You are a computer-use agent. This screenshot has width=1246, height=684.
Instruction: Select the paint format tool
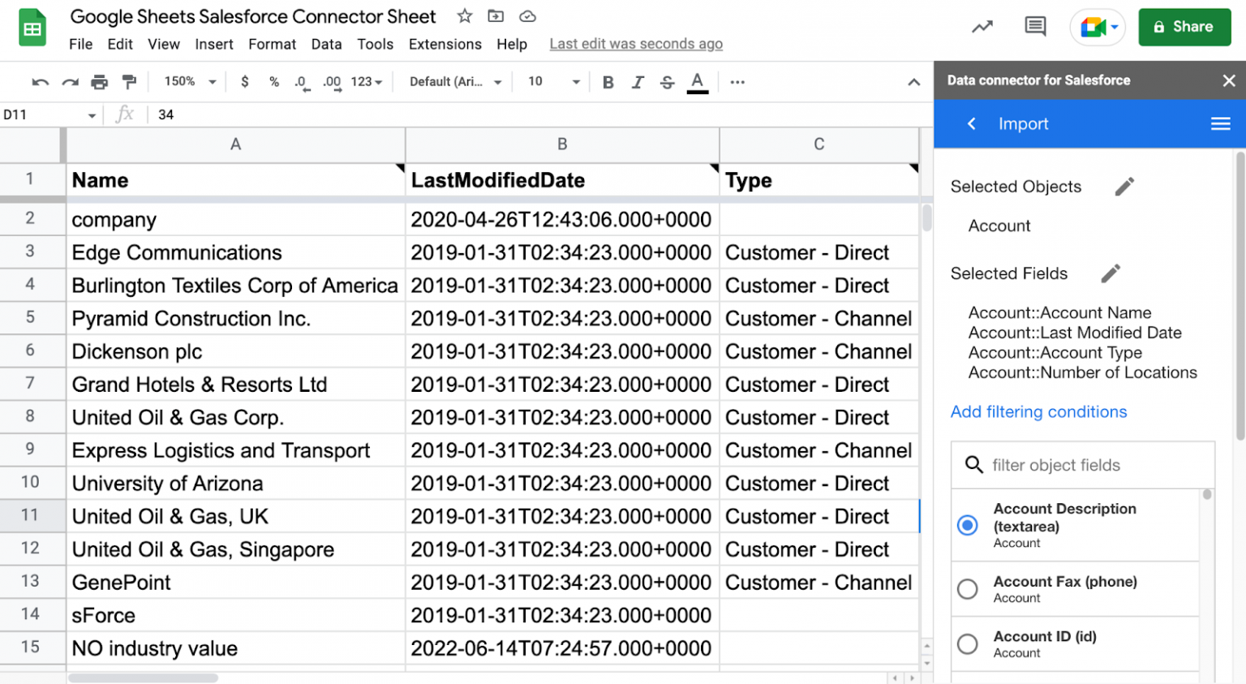tap(129, 82)
